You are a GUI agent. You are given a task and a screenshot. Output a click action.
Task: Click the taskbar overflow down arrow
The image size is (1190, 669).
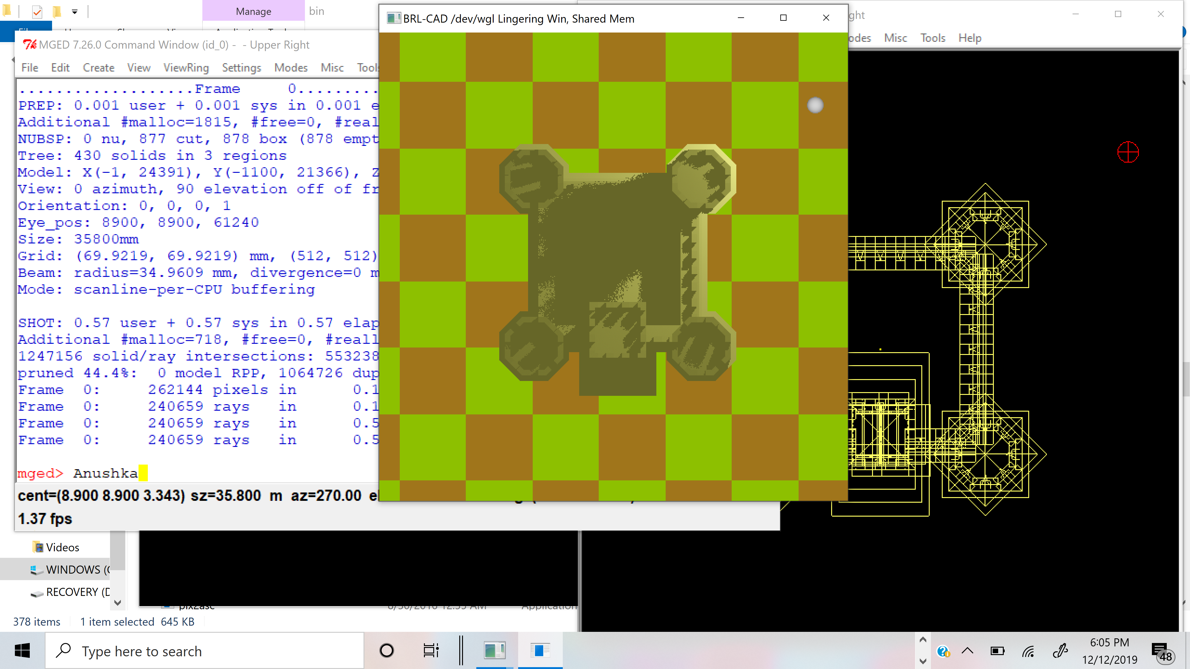923,661
